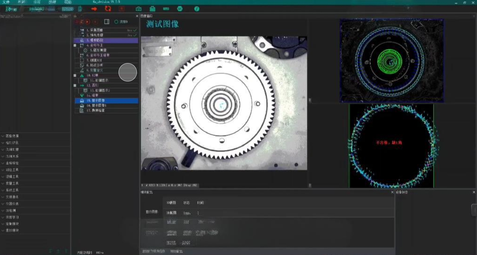
Task: Click the white layout panel icon above flow list
Action: coord(107,22)
